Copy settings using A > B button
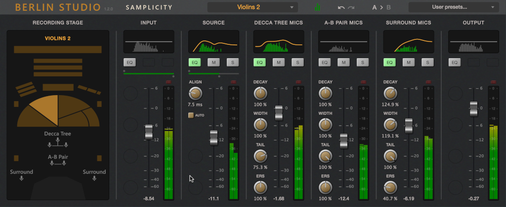The height and width of the screenshot is (207, 506). click(381, 7)
